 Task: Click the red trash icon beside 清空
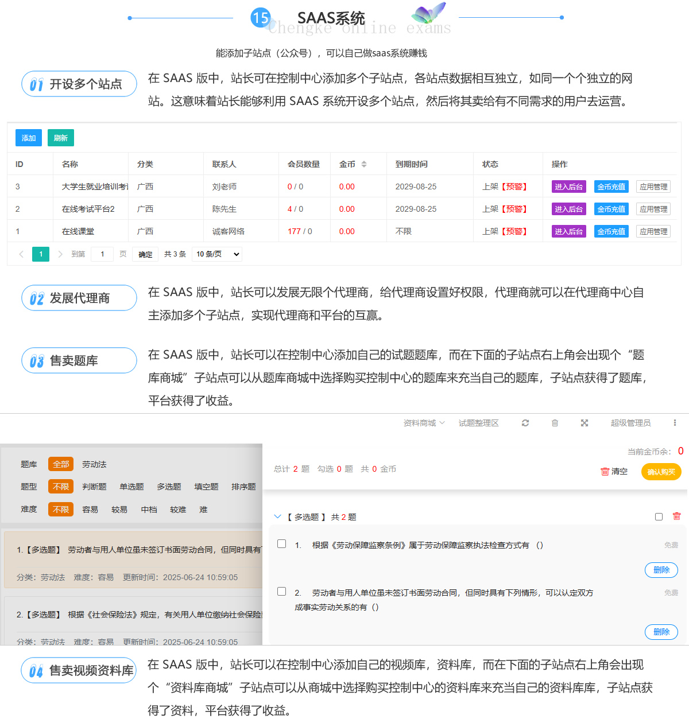click(605, 472)
